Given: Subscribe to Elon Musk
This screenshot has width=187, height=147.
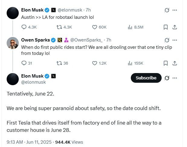Looking at the screenshot, I should coord(146,78).
